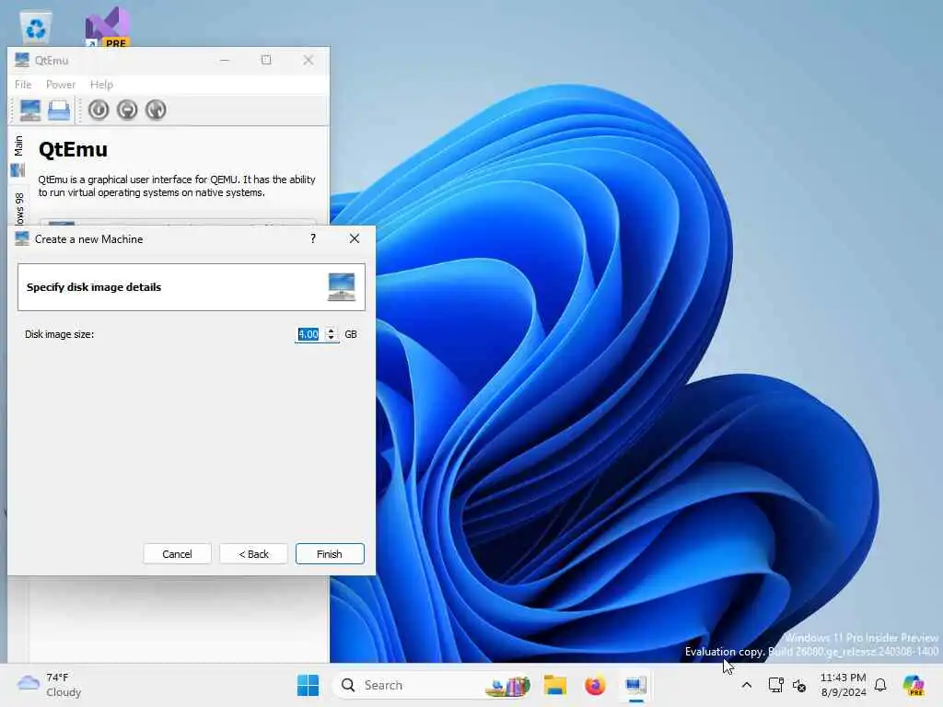Click the QtEmu taskbar icon
943x707 pixels.
click(635, 685)
